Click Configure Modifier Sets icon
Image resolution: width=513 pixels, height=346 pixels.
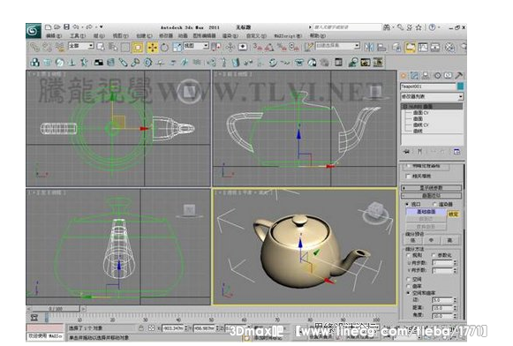pos(456,152)
